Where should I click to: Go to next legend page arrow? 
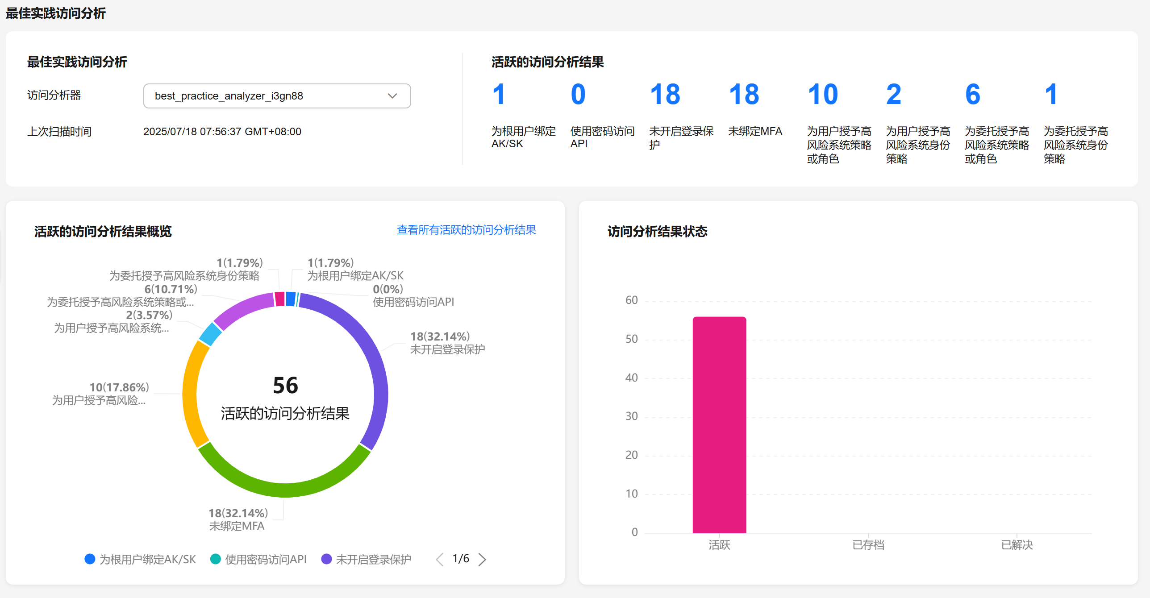click(482, 559)
